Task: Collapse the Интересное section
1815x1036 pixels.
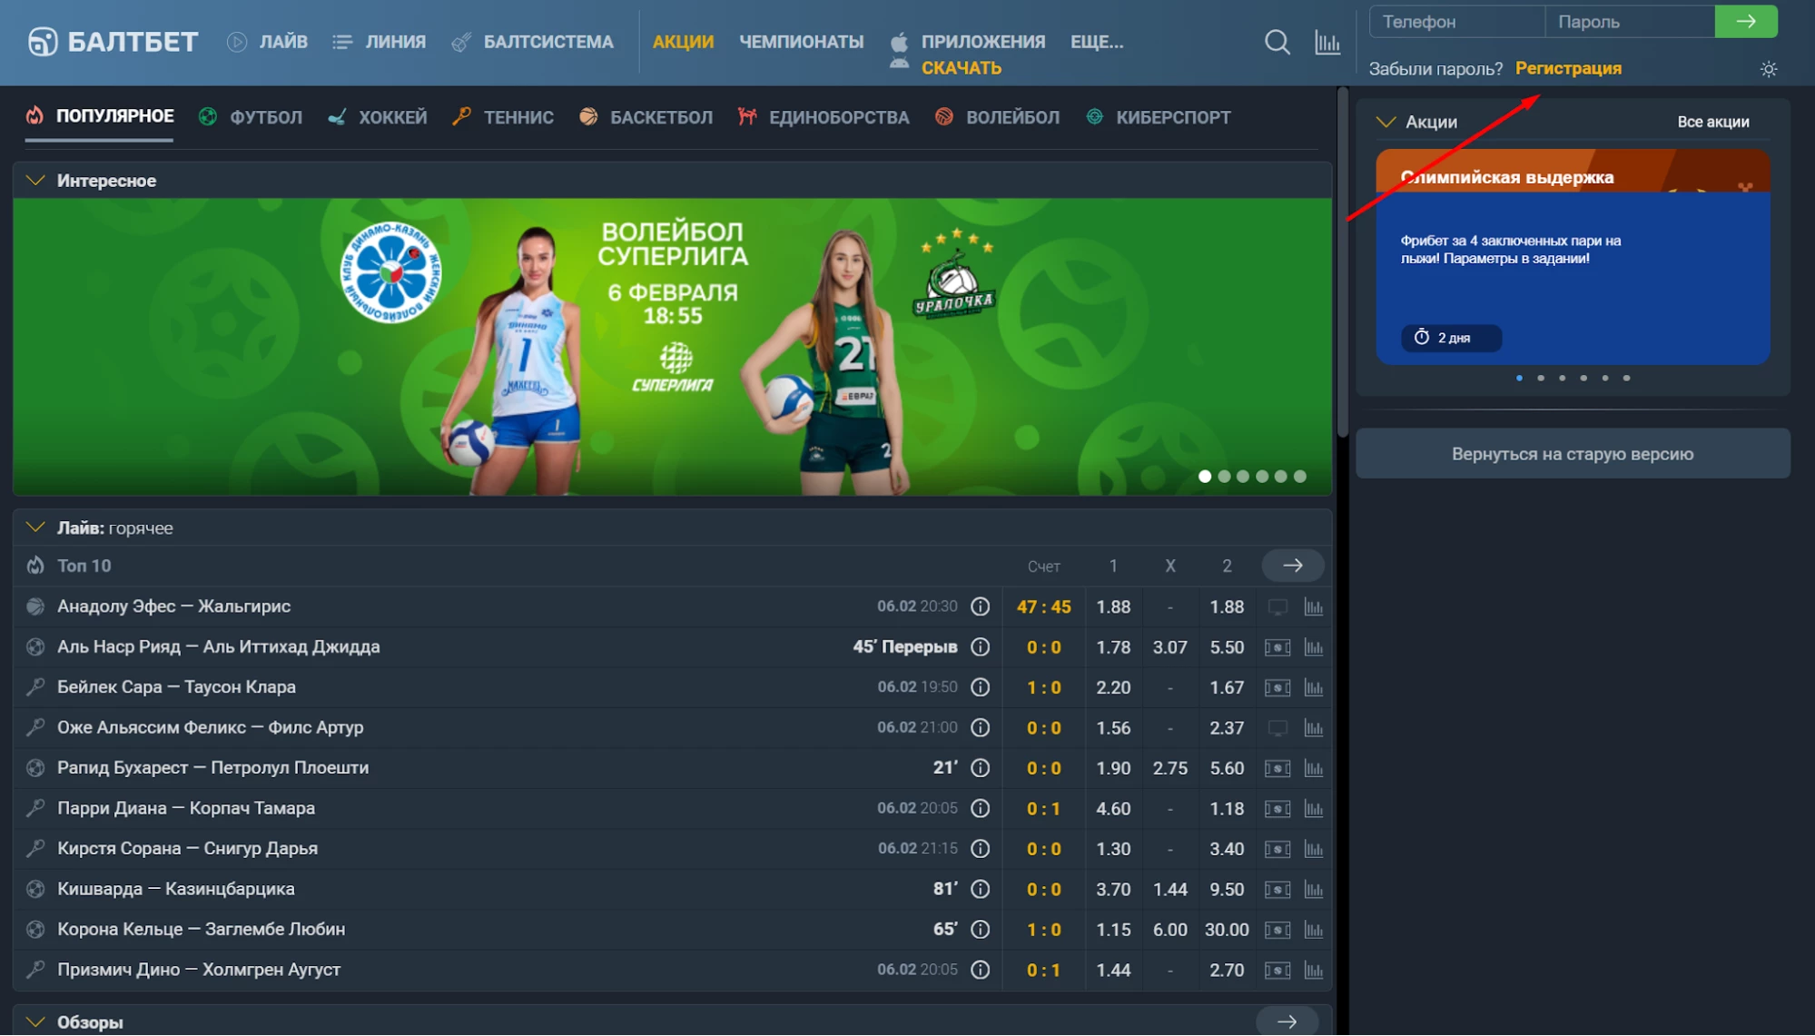Action: tap(35, 181)
